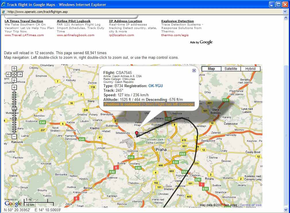Image resolution: width=290 pixels, height=213 pixels.
Task: Switch map view to Hybrid
Action: pos(250,69)
